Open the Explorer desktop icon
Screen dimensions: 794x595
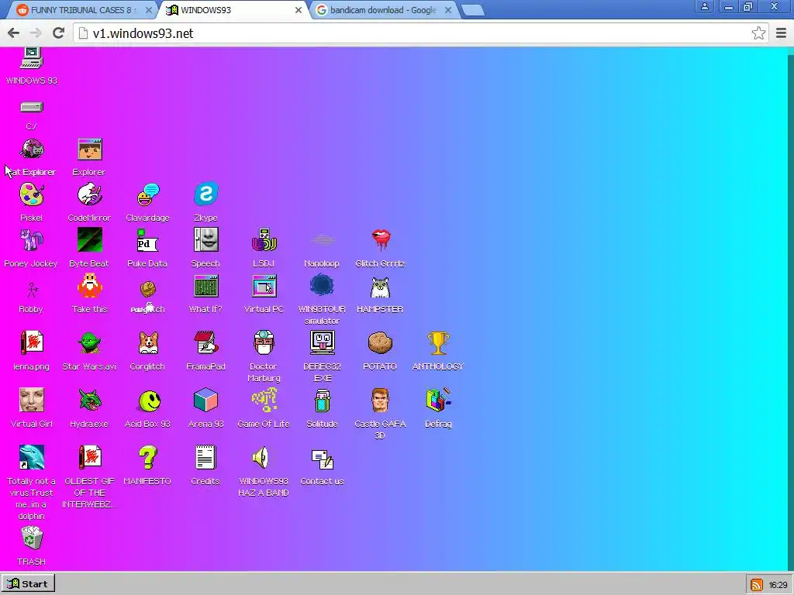pos(90,150)
